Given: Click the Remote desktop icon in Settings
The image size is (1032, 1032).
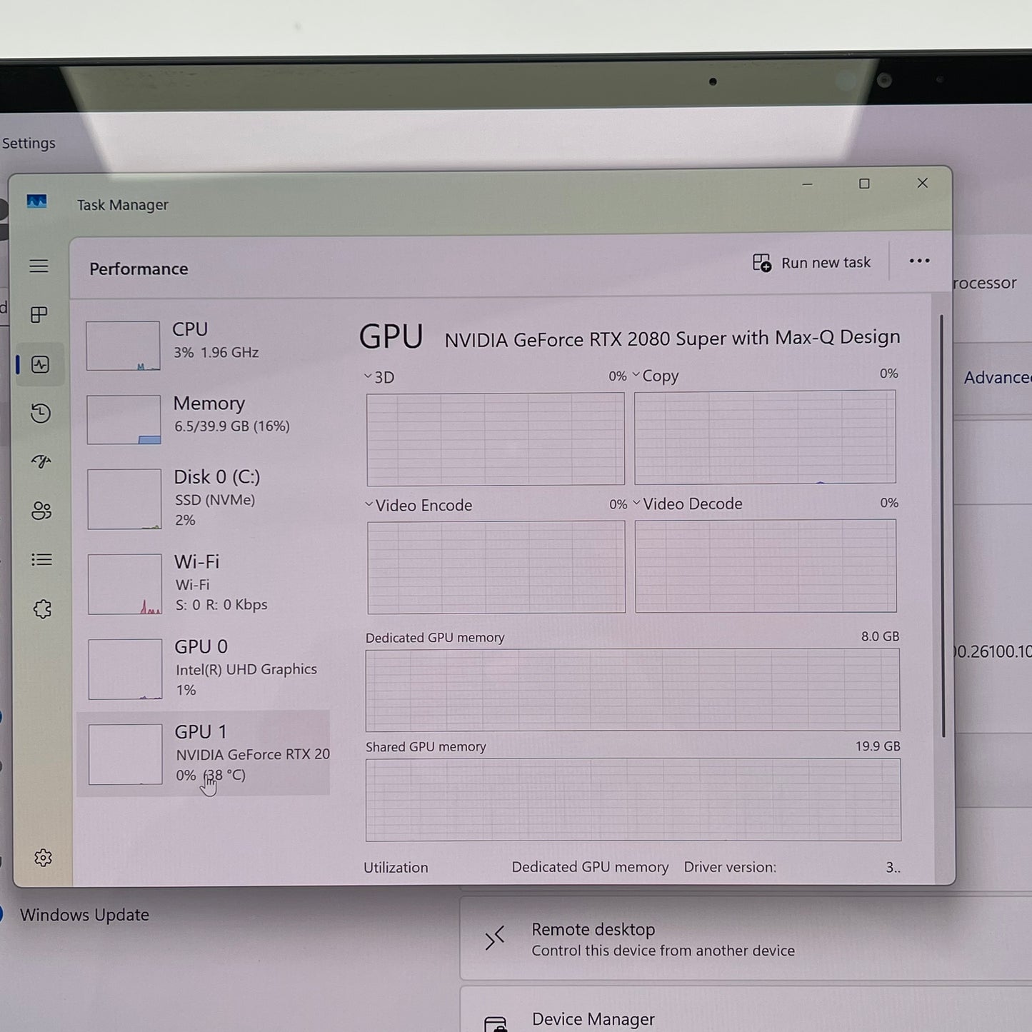Looking at the screenshot, I should [495, 938].
